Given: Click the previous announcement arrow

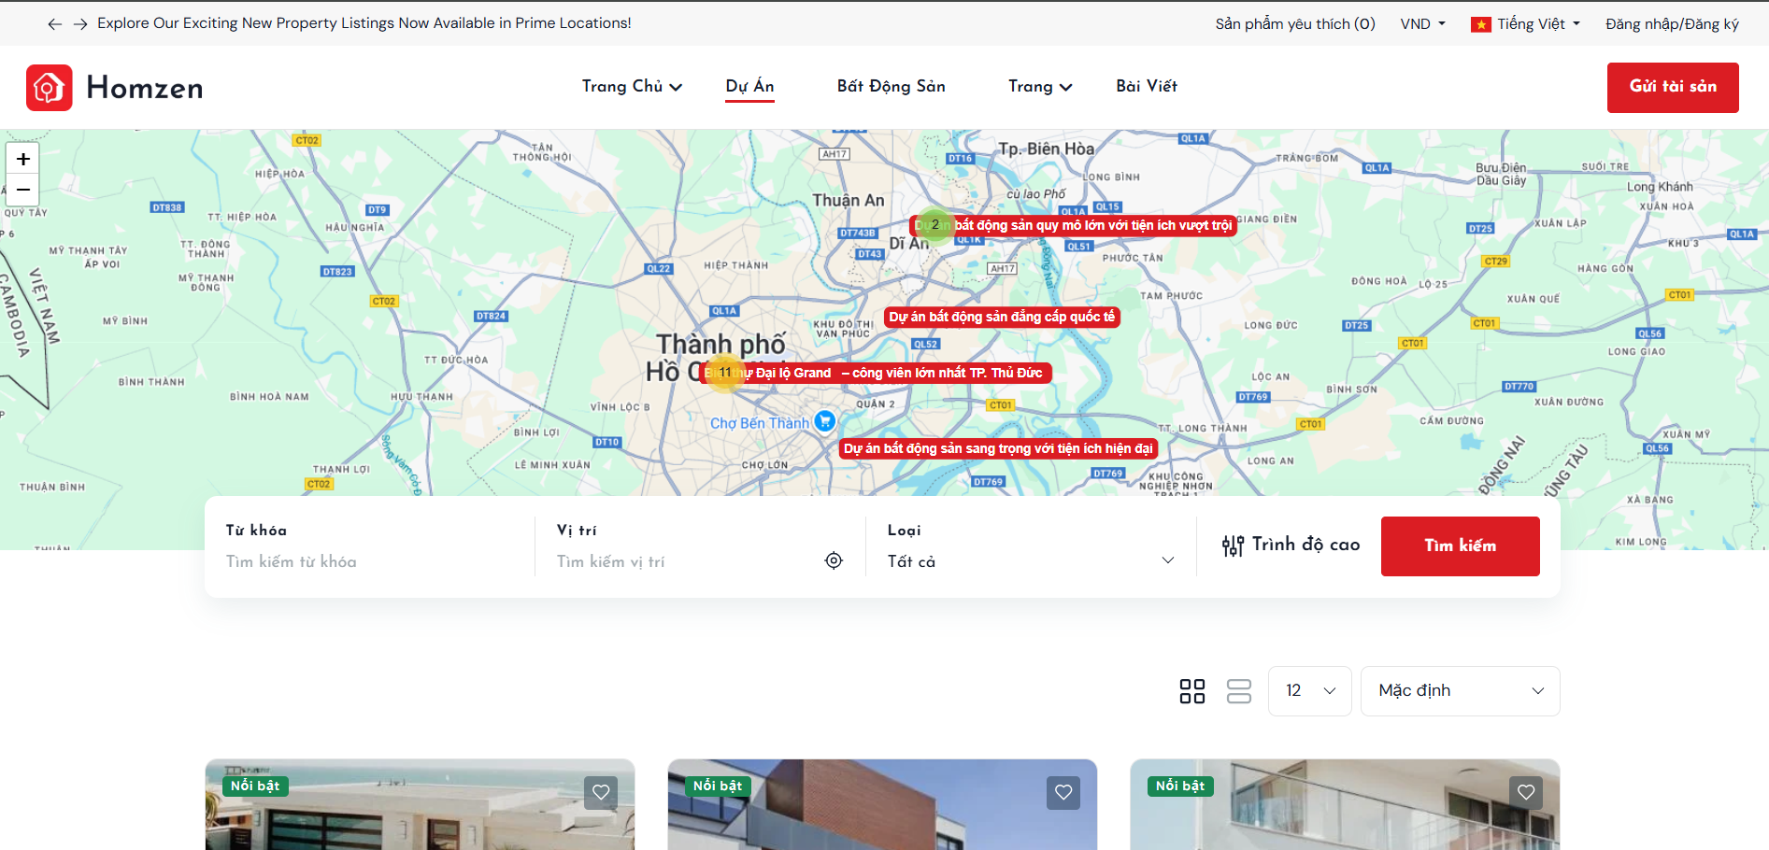Looking at the screenshot, I should pos(55,24).
